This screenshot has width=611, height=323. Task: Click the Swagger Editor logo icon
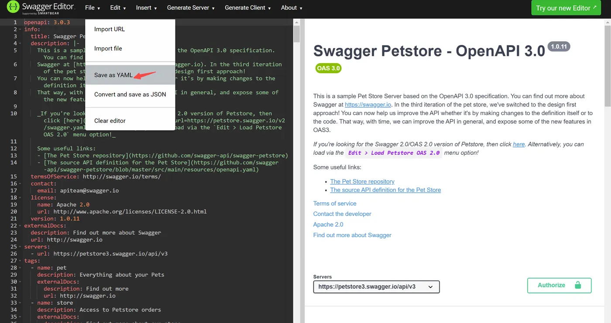[x=13, y=8]
